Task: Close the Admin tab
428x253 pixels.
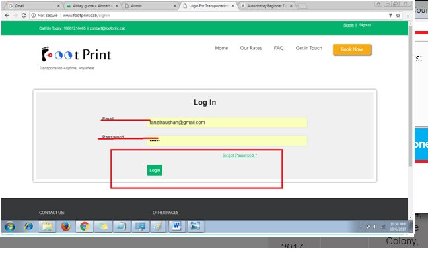Action: click(174, 6)
